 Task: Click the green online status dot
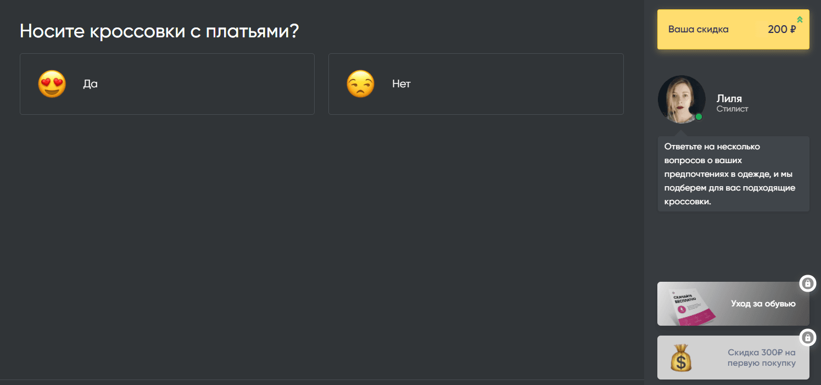pos(699,117)
